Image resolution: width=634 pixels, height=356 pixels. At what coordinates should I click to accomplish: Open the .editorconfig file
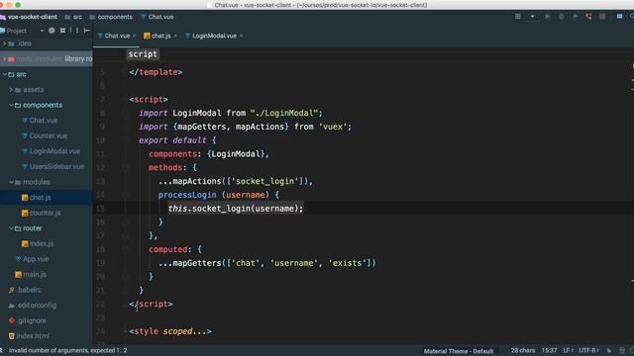tap(37, 306)
